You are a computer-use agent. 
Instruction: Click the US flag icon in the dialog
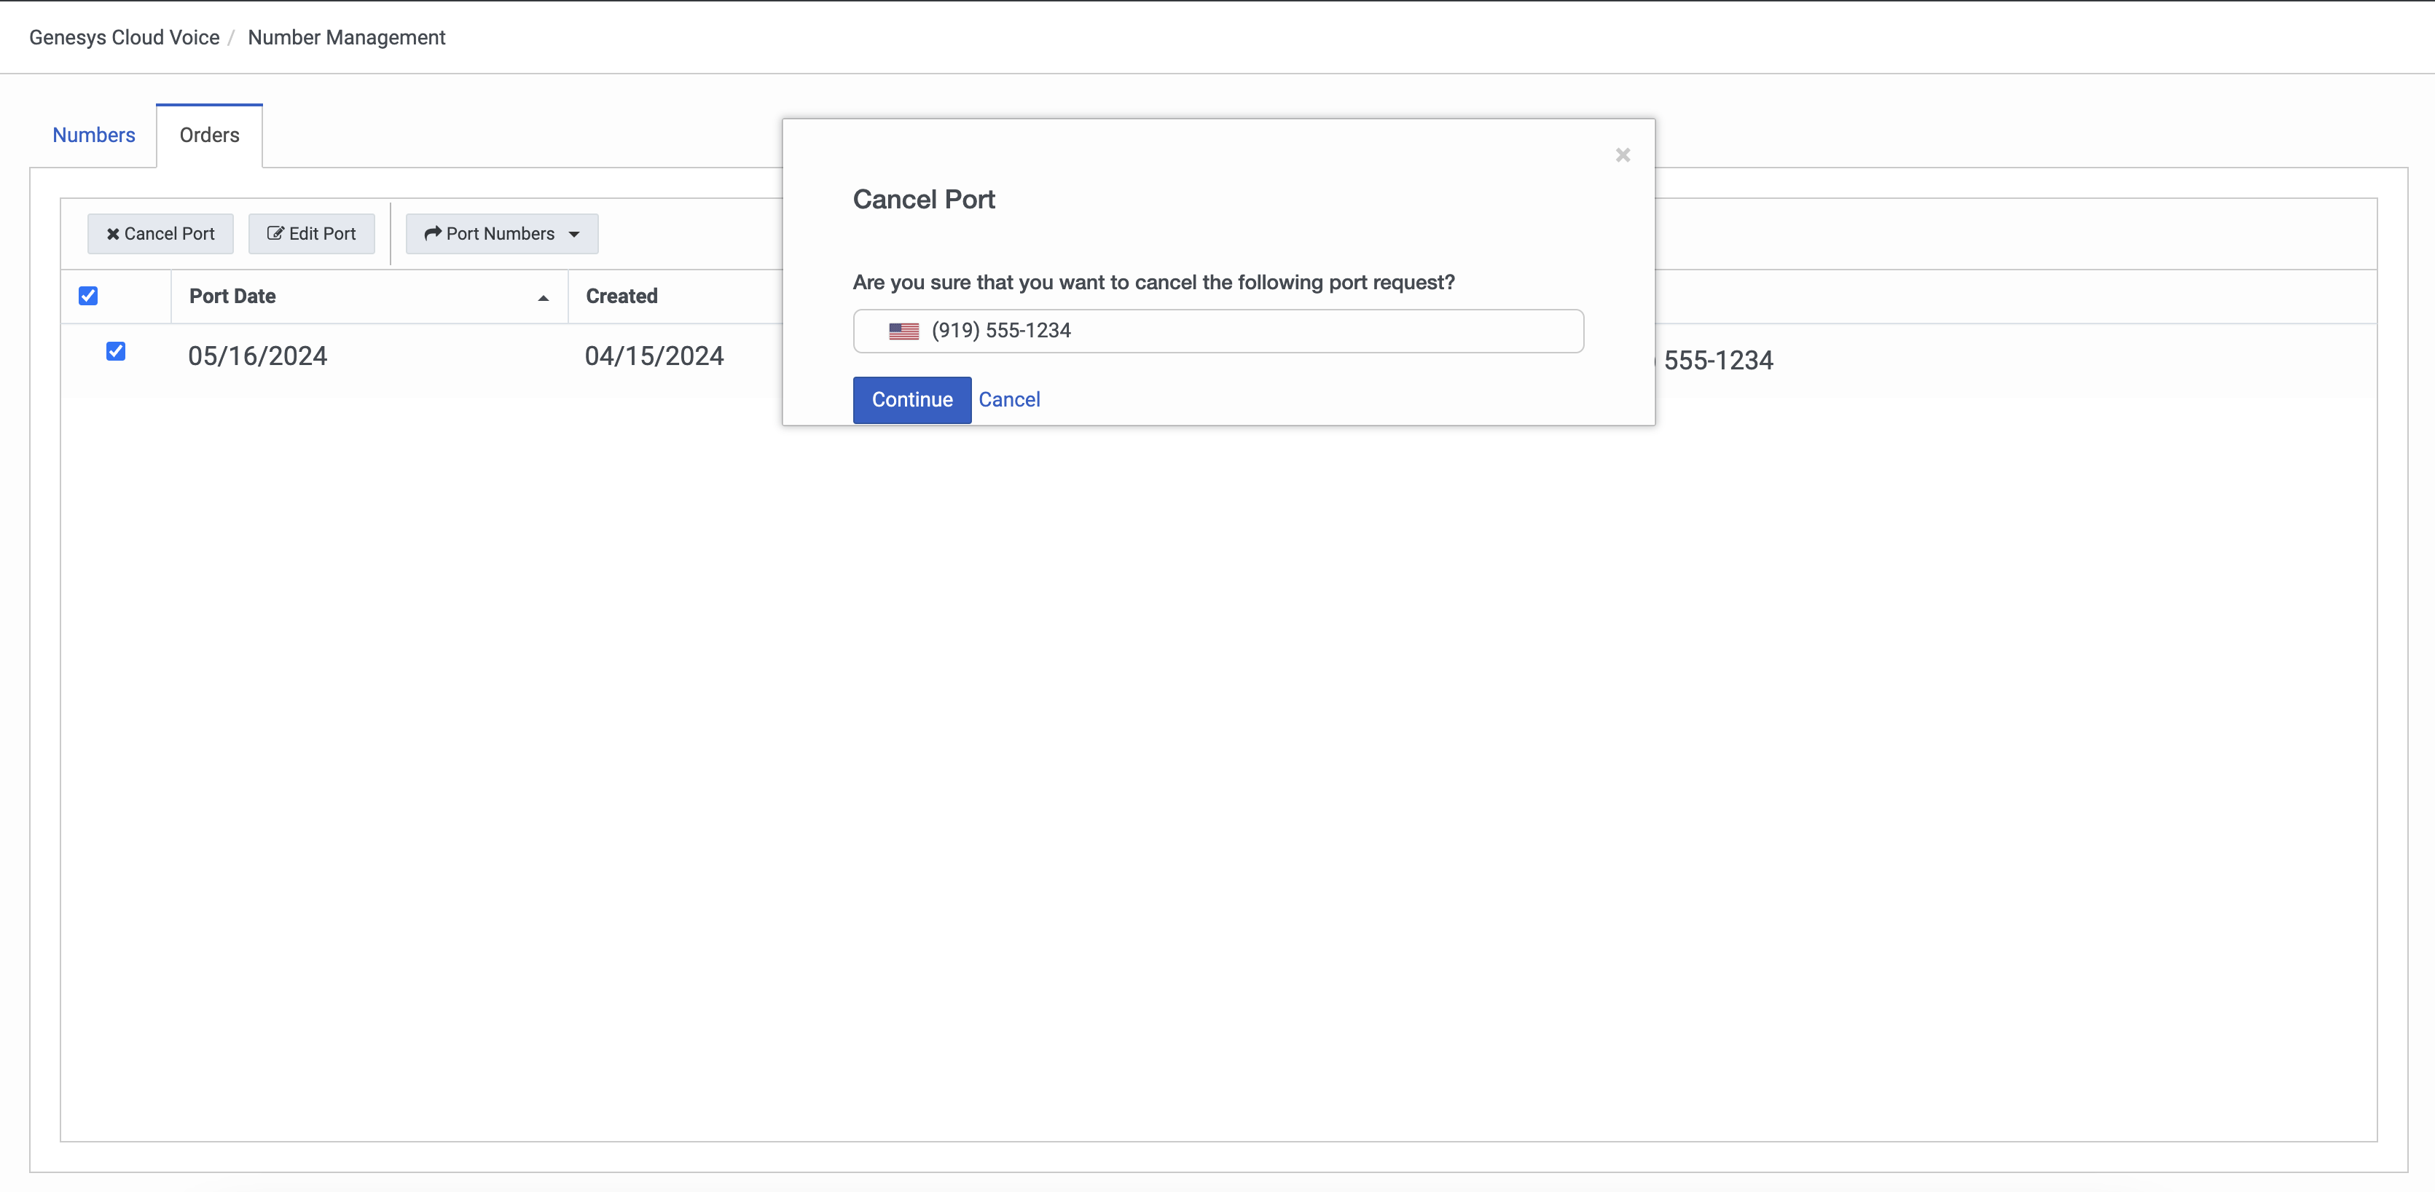(903, 331)
